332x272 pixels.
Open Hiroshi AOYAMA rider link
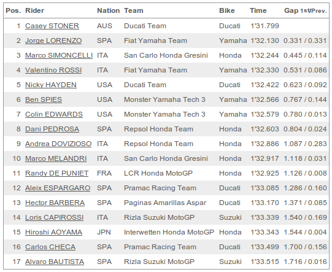(53, 232)
